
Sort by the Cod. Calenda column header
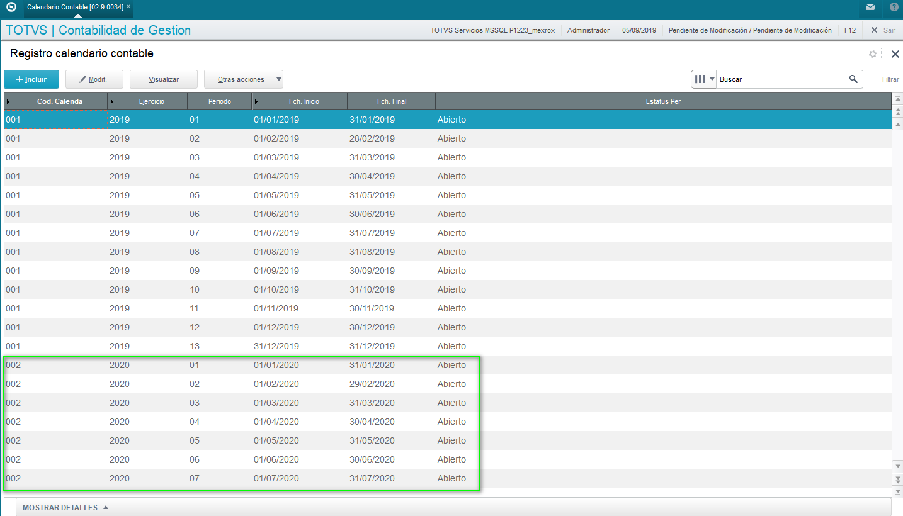point(55,101)
